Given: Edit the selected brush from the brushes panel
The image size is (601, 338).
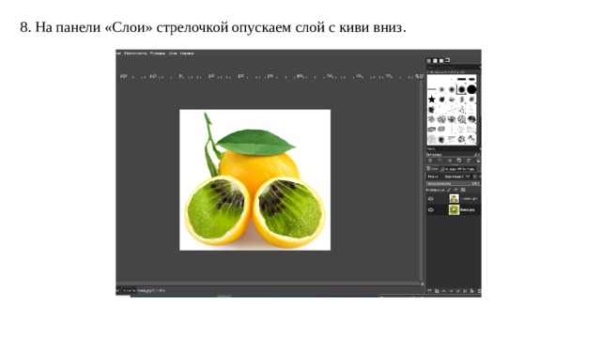Looking at the screenshot, I should [x=430, y=161].
